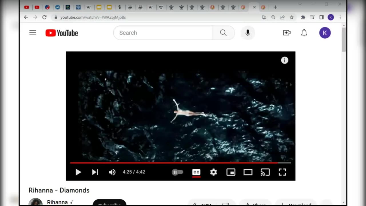
Task: Click the install page icon in address bar
Action: [x=264, y=17]
